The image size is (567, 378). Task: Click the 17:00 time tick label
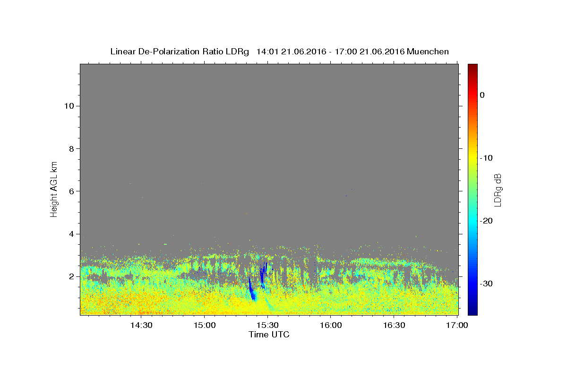coord(457,325)
